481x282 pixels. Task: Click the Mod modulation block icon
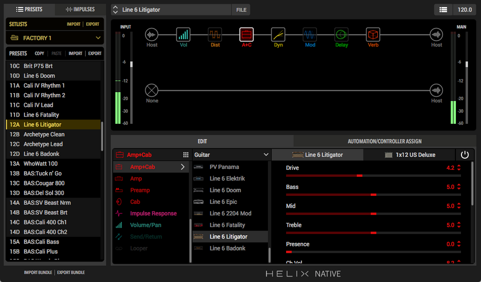(310, 35)
